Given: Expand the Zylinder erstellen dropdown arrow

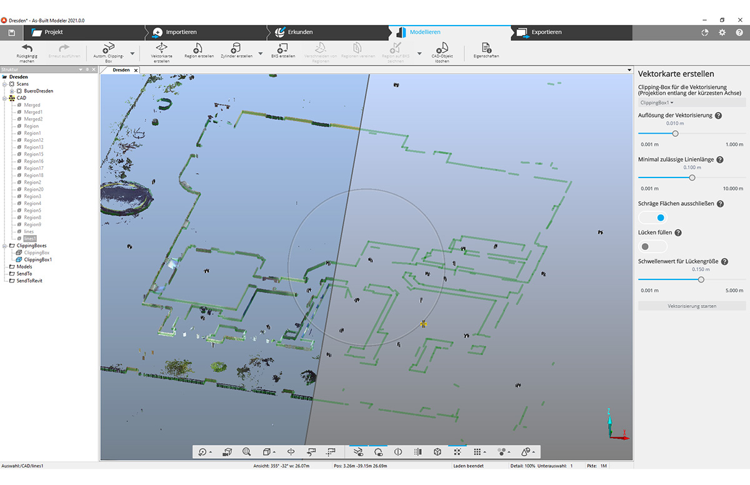Looking at the screenshot, I should click(x=261, y=53).
